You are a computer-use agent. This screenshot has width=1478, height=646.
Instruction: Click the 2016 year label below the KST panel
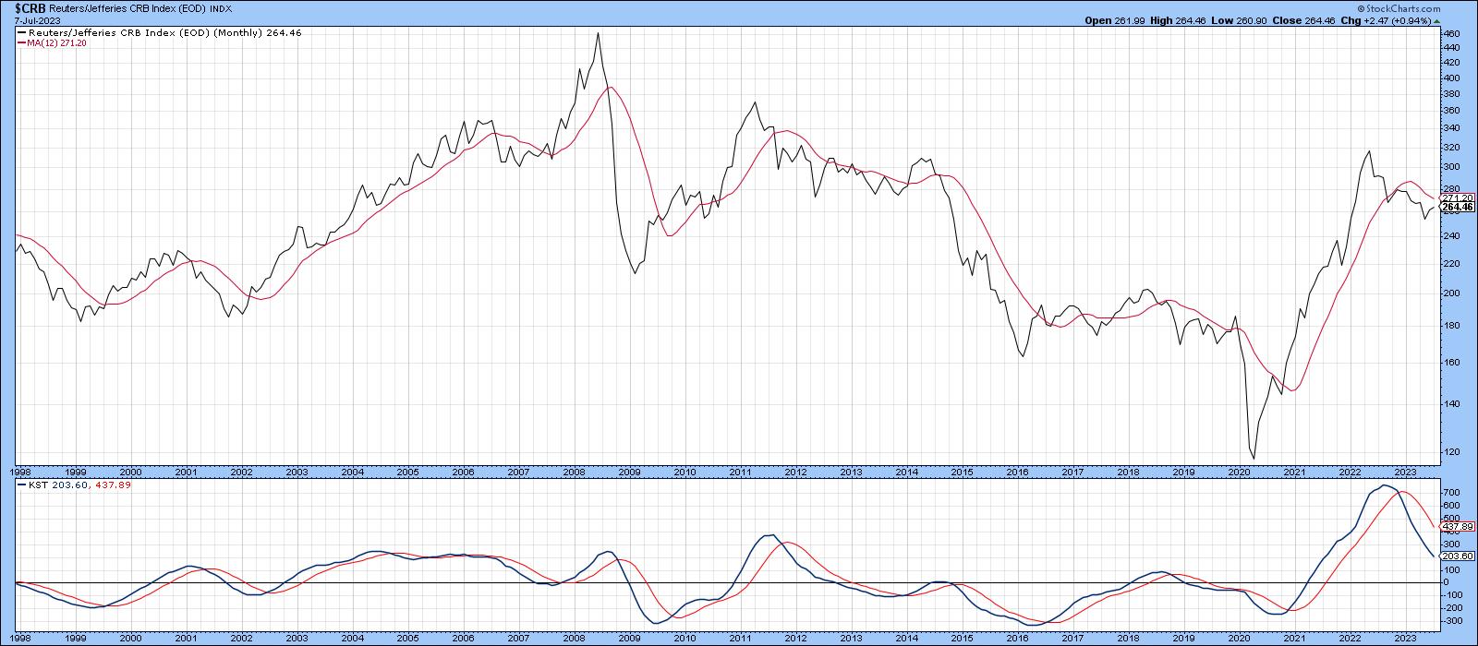1017,639
